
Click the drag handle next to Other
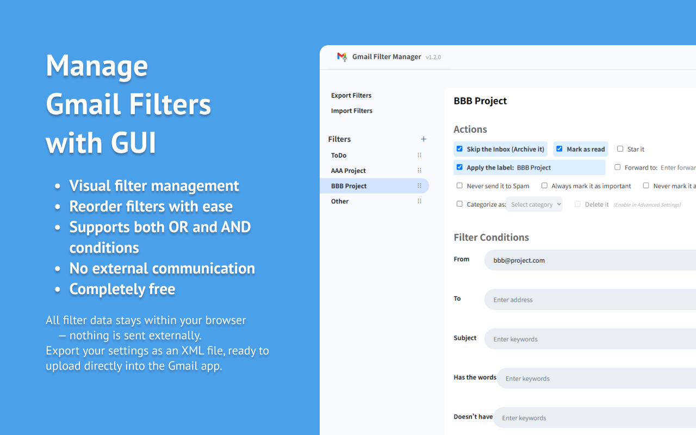click(419, 201)
